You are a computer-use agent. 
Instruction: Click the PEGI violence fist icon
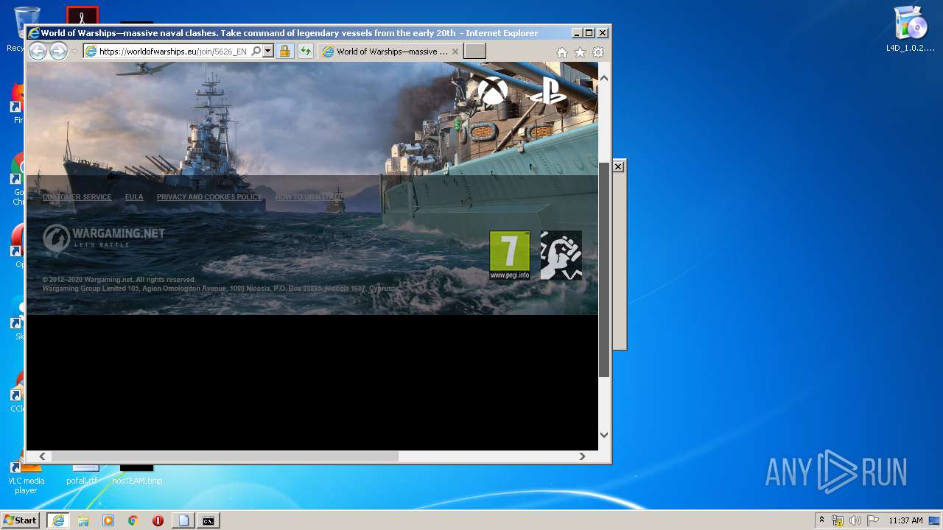point(561,255)
